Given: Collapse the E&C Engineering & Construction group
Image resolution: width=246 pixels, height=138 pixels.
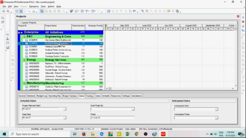Looking at the screenshot, I should [22, 37].
